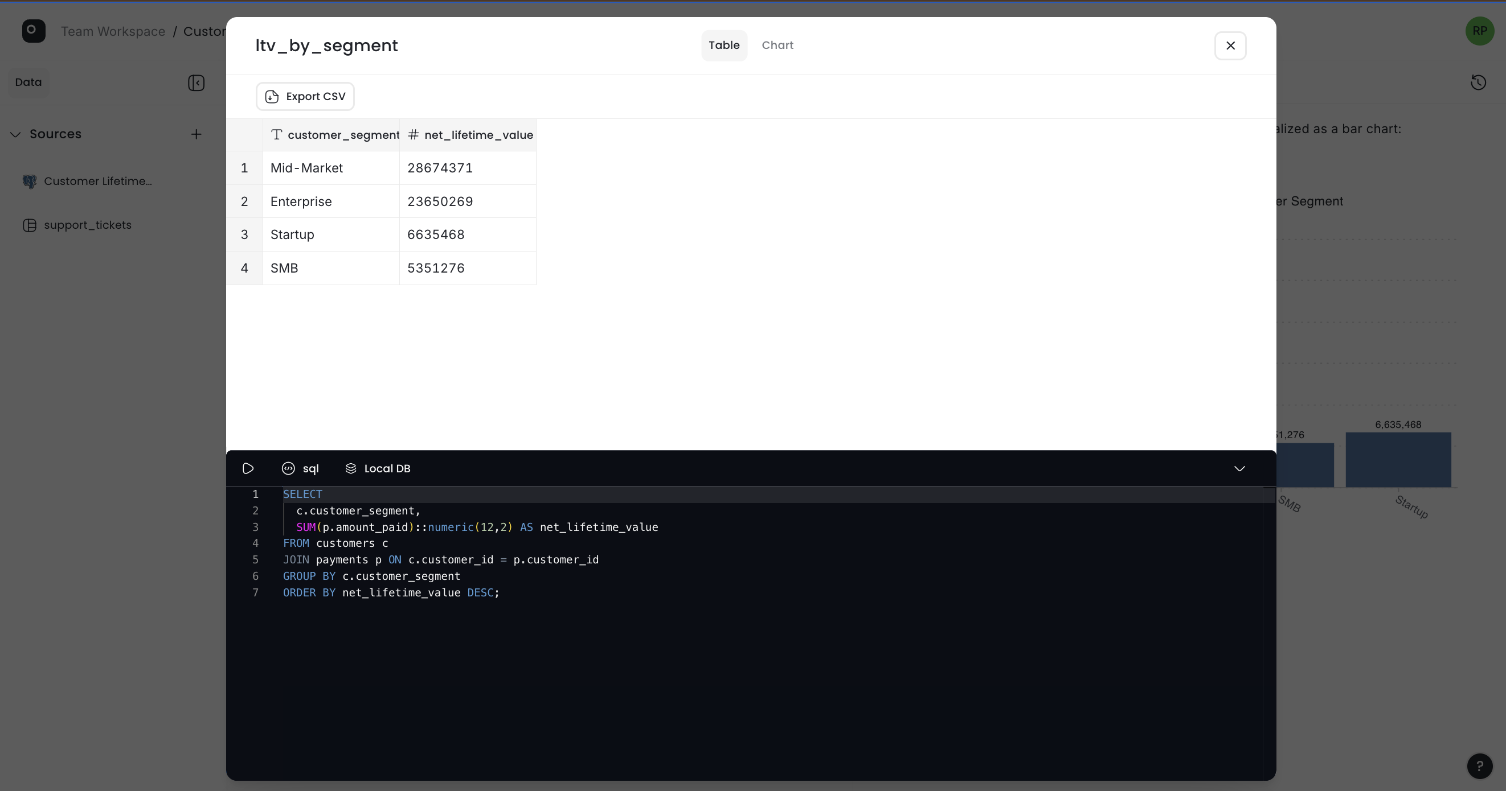Run the SQL query with the play icon
The height and width of the screenshot is (791, 1506).
tap(248, 468)
